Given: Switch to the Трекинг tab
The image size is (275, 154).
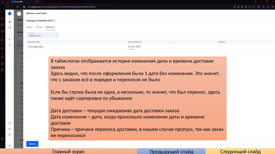Looking at the screenshot, I should click(30, 27).
